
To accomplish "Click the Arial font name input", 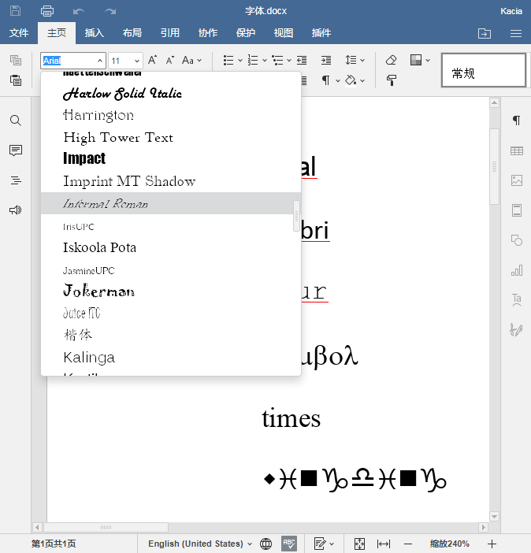I will click(x=69, y=61).
